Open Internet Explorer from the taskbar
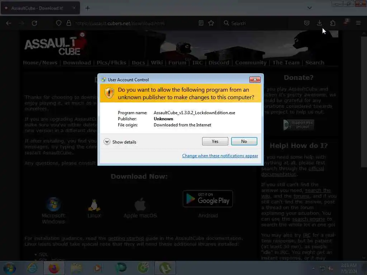Screen dimensions: 367x275 coord(32,268)
